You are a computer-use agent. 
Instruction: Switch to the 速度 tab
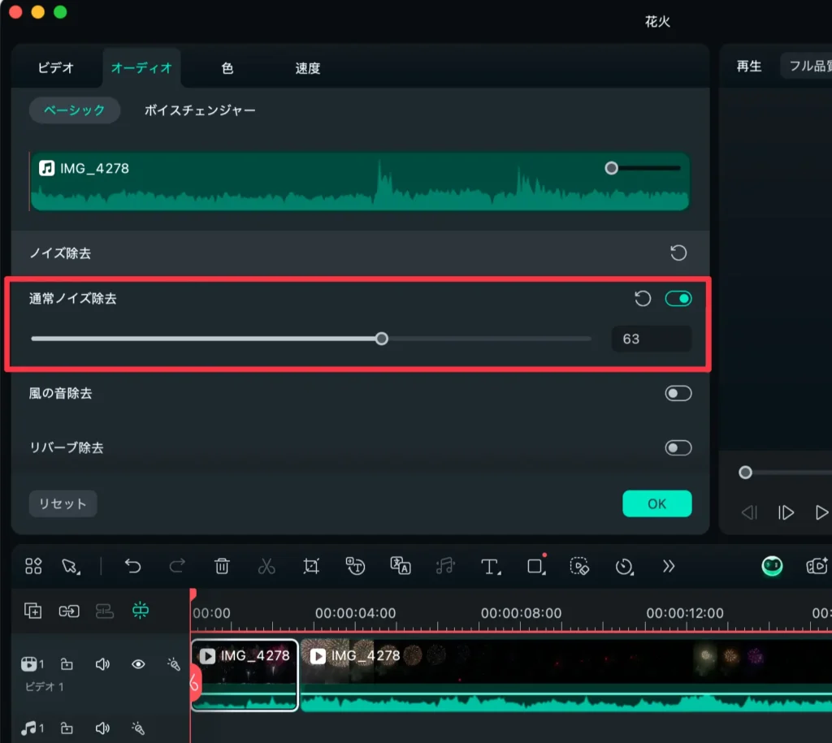pyautogui.click(x=307, y=68)
